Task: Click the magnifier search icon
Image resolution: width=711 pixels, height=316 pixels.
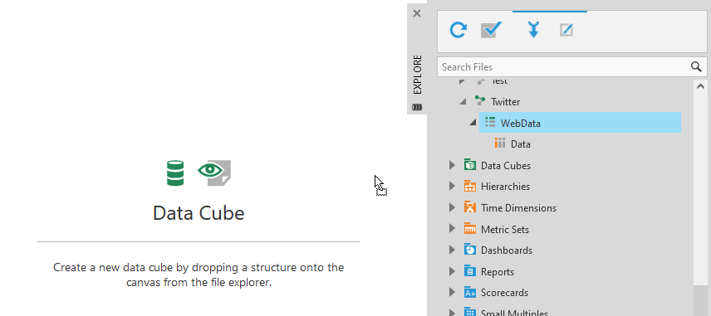Action: (696, 67)
